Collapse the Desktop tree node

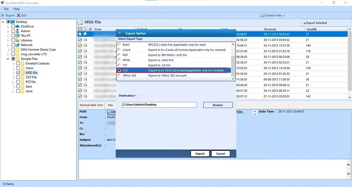pos(3,22)
